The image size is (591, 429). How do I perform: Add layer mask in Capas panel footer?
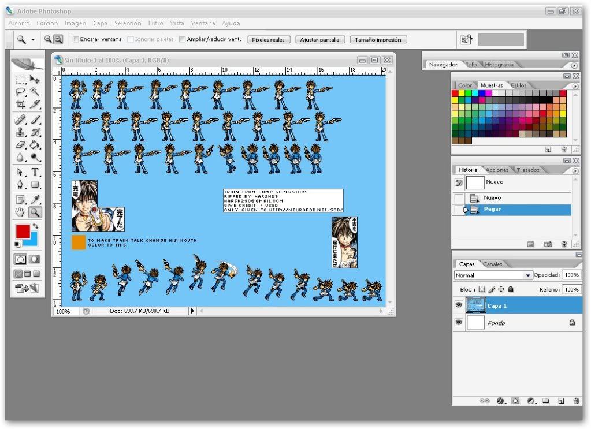[515, 401]
